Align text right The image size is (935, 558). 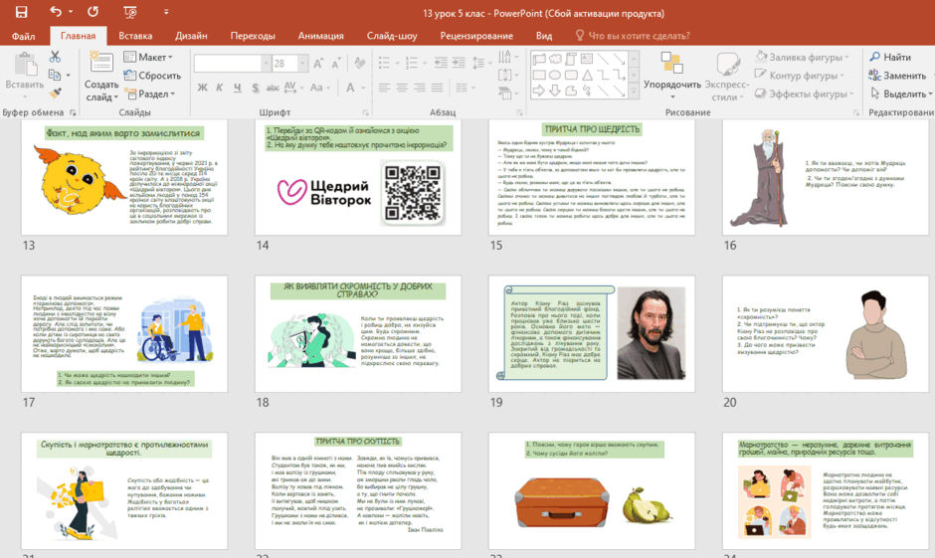pyautogui.click(x=420, y=88)
